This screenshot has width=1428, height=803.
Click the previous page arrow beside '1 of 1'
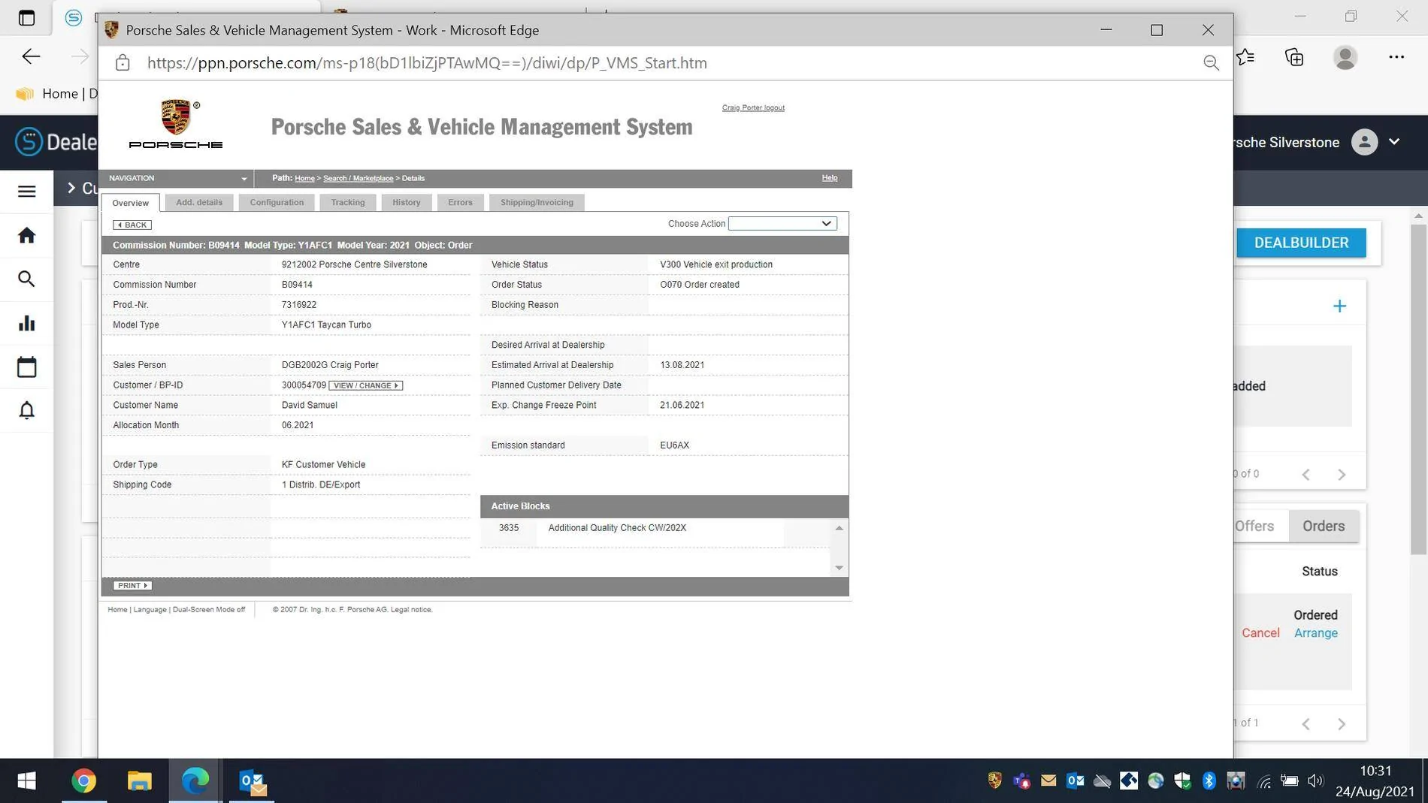(1306, 724)
